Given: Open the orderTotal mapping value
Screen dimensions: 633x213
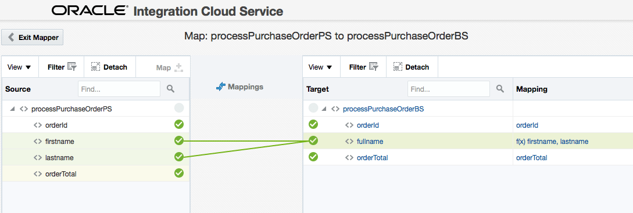Looking at the screenshot, I should pyautogui.click(x=532, y=158).
